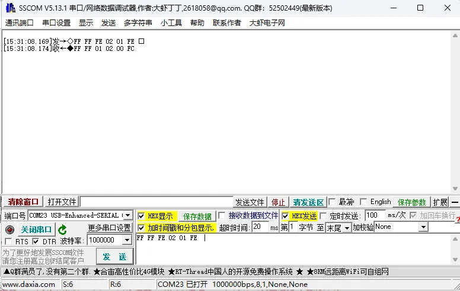This screenshot has width=460, height=291.
Task: Open the 串口设置 menu
Action: [56, 23]
